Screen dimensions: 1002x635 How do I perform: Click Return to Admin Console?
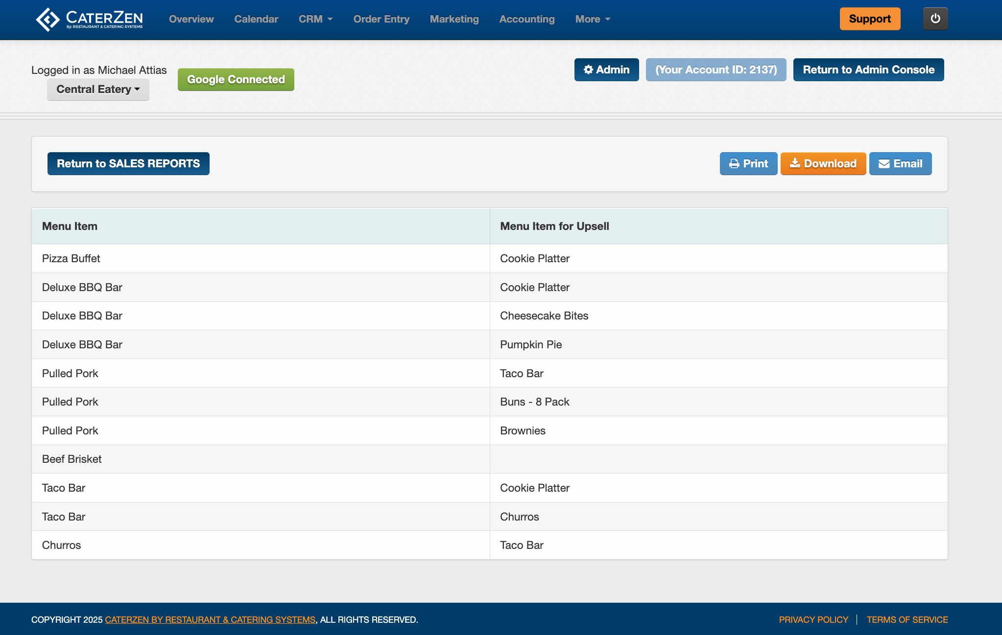coord(868,69)
